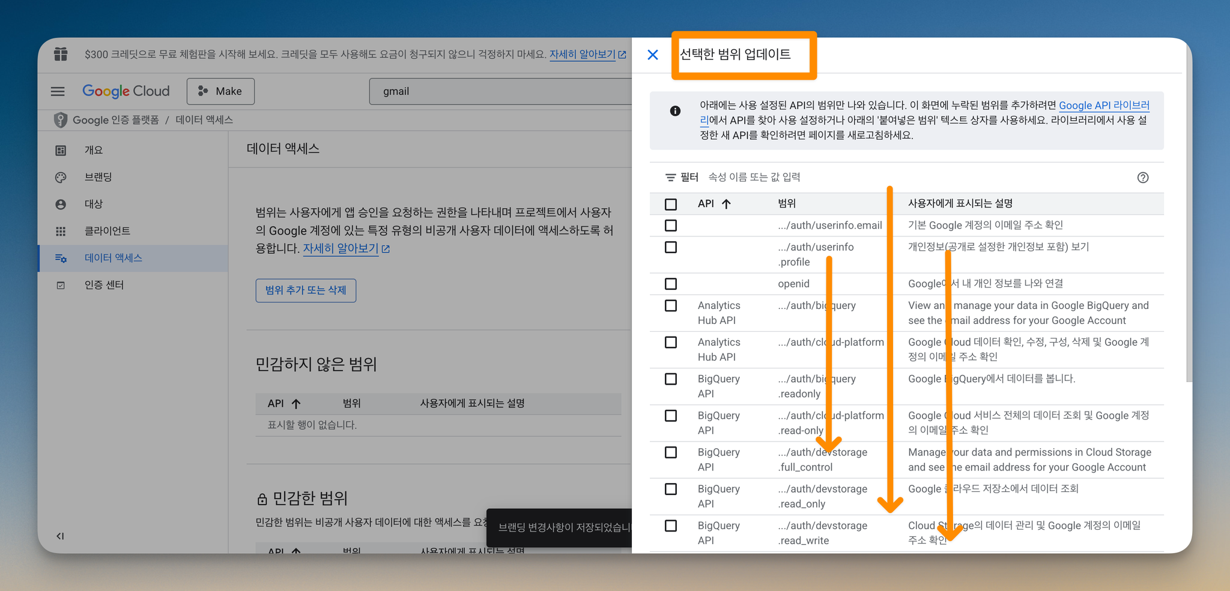The image size is (1230, 591).
Task: Click the gmail search field
Action: [500, 91]
